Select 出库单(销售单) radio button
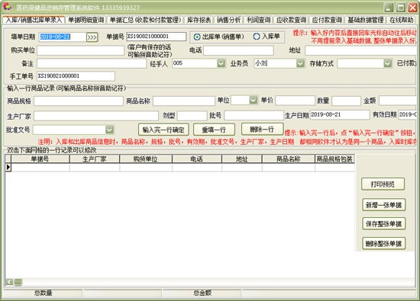Image resolution: width=420 pixels, height=301 pixels. pyautogui.click(x=197, y=37)
